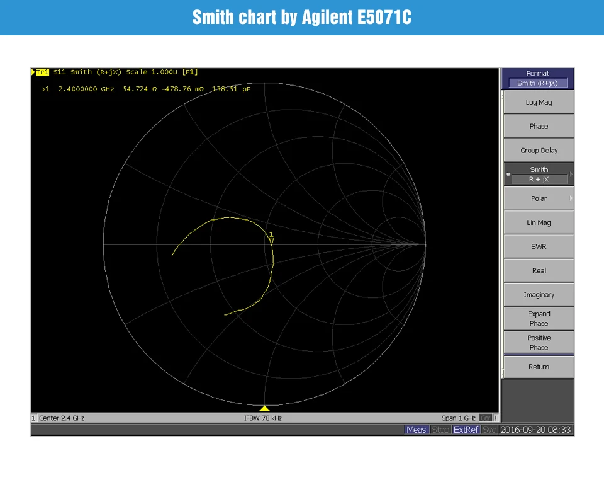Click the ExtRef status indicator
Viewport: 604px width, 487px height.
pyautogui.click(x=466, y=430)
